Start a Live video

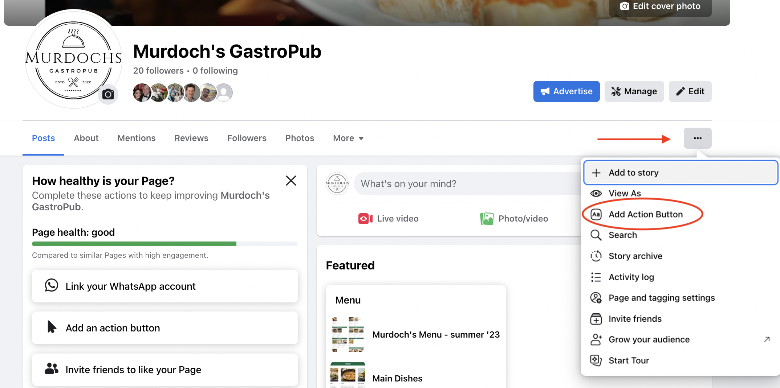tap(388, 219)
